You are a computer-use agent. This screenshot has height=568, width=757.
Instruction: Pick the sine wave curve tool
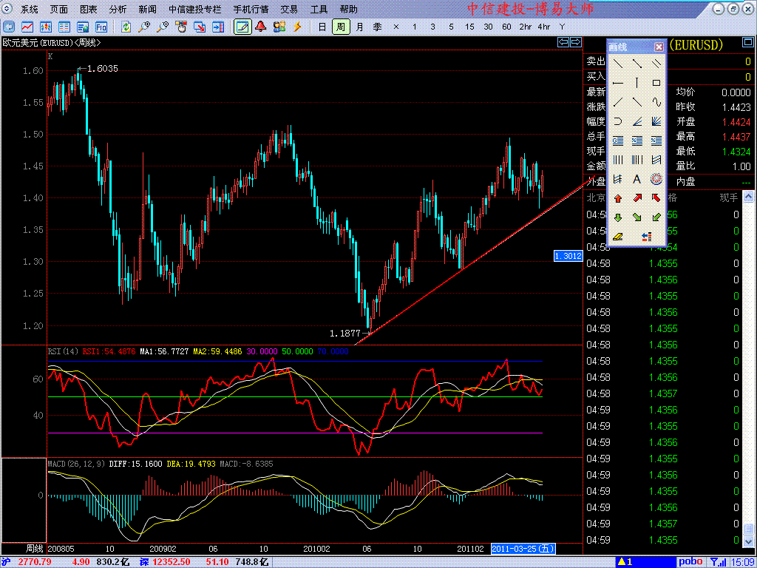(x=656, y=102)
